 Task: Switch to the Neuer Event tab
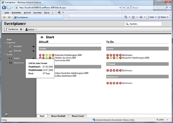coord(78,116)
